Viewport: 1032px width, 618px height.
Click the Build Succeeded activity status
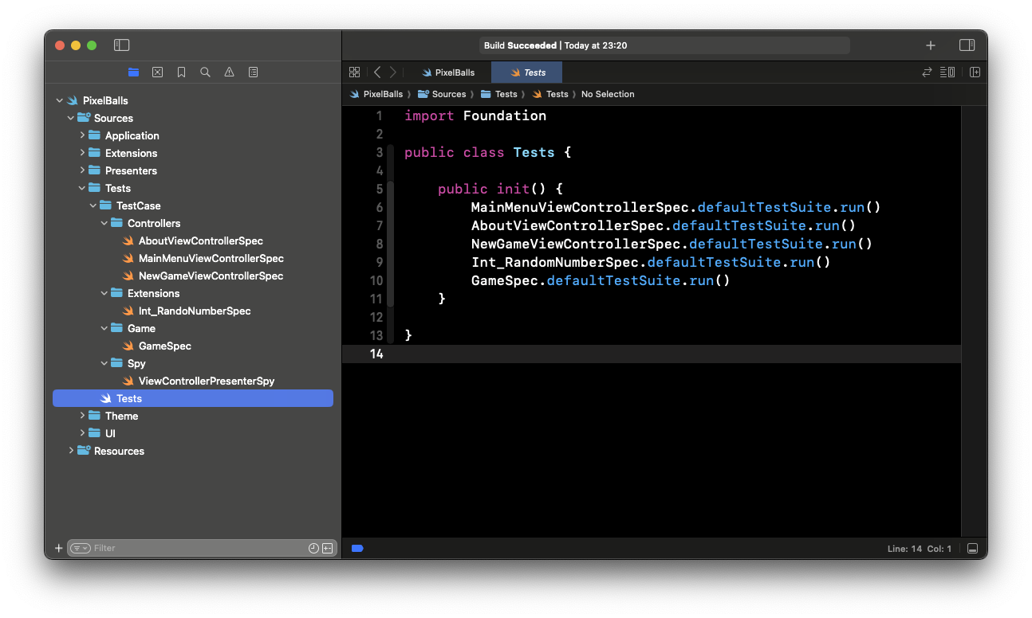(x=664, y=45)
